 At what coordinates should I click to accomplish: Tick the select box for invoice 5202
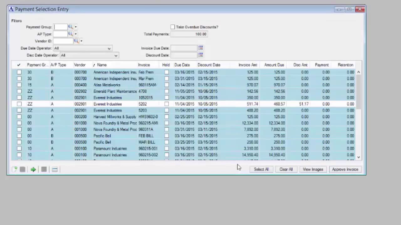(x=19, y=104)
